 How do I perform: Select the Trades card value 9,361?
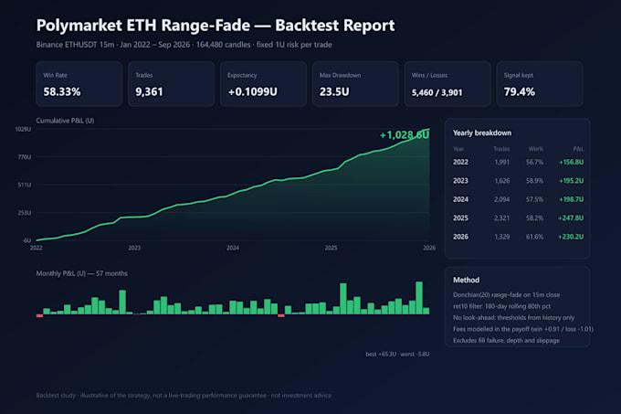(149, 92)
